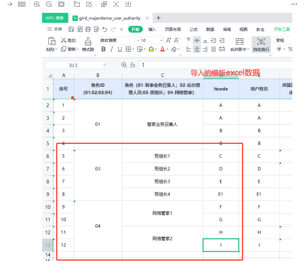This screenshot has width=304, height=261.
Task: Click the paste clipboard icon
Action: click(52, 41)
